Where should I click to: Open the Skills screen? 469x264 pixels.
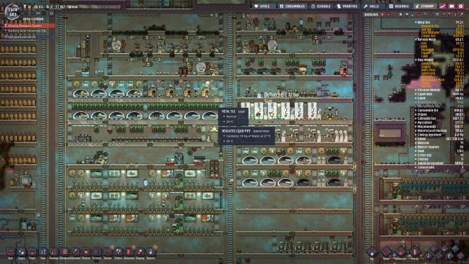point(373,6)
